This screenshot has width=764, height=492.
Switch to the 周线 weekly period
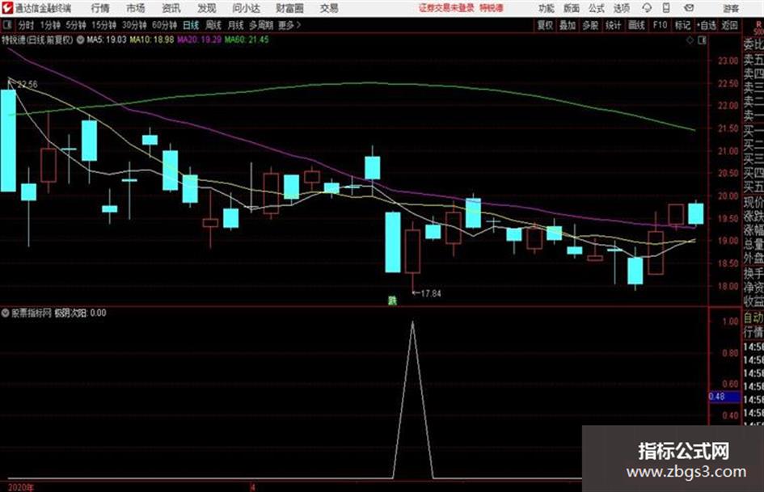click(x=213, y=25)
